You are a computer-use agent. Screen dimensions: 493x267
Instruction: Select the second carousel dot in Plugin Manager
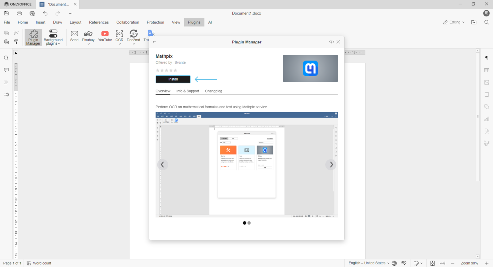click(x=249, y=223)
